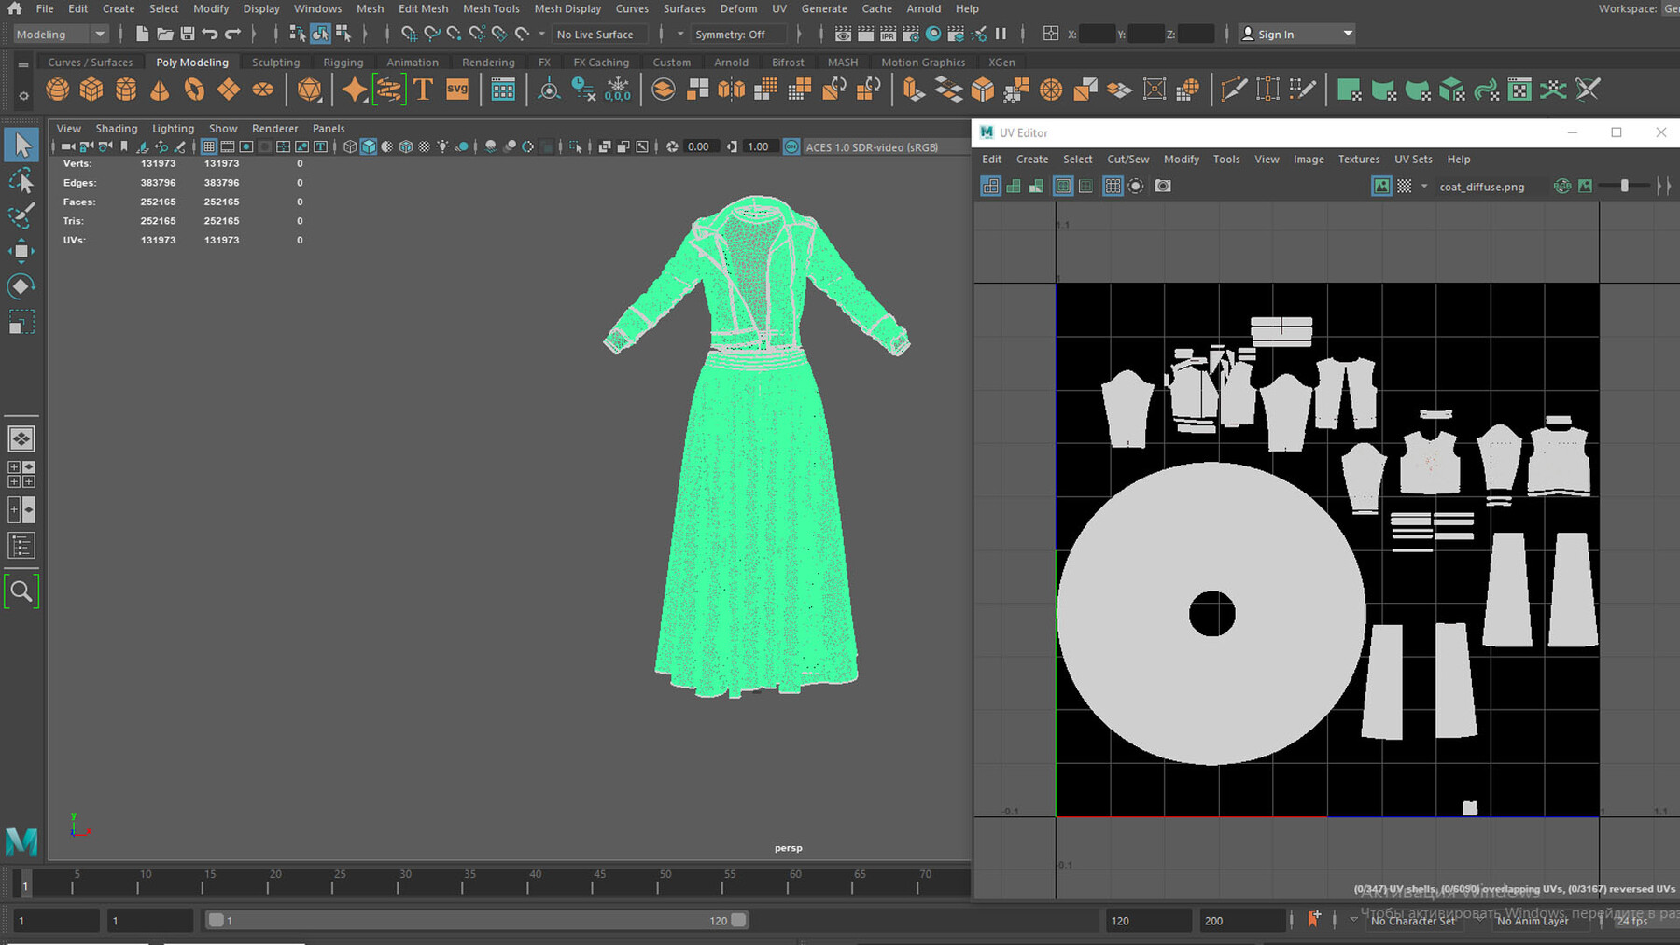Activate the Paint selection tool
Image resolution: width=1680 pixels, height=945 pixels.
coord(21,215)
